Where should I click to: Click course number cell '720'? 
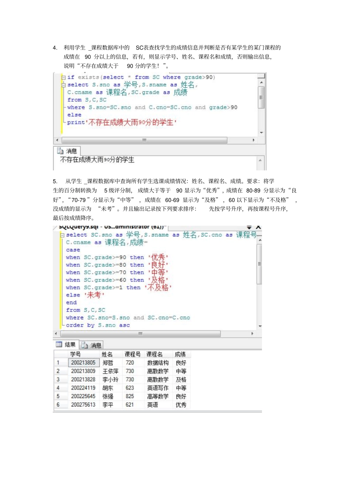tap(133, 362)
